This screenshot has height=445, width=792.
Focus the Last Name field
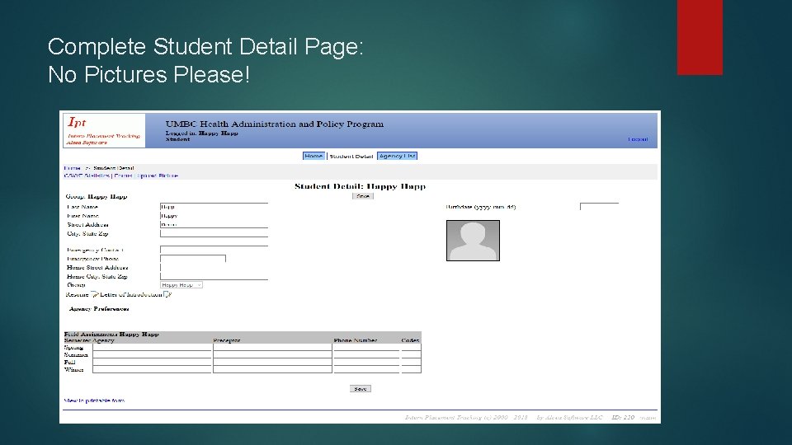pos(214,207)
